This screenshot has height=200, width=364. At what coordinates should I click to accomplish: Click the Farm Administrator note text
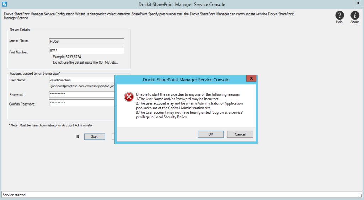tap(50, 125)
